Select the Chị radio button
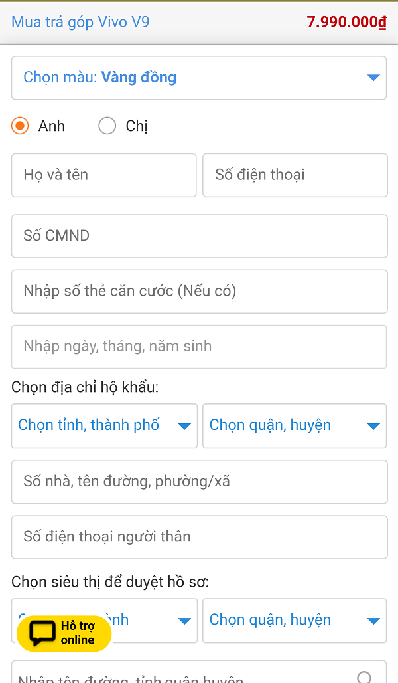The width and height of the screenshot is (398, 683). tap(107, 126)
